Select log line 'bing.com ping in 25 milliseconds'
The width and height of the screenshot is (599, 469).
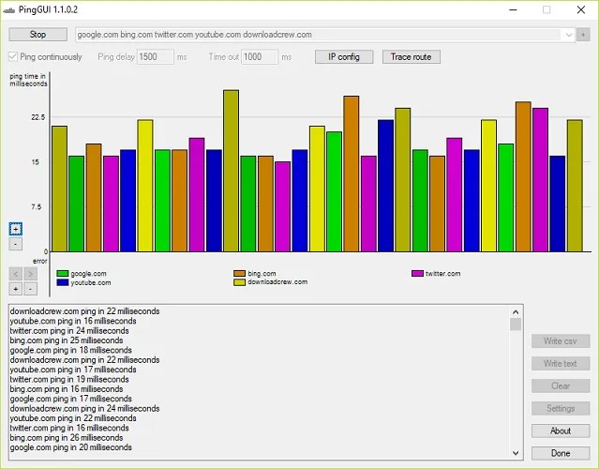(67, 340)
